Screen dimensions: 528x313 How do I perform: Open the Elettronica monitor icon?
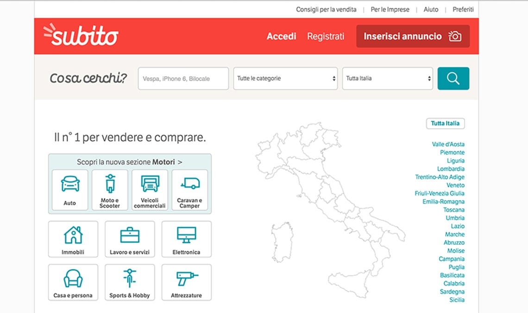click(187, 235)
